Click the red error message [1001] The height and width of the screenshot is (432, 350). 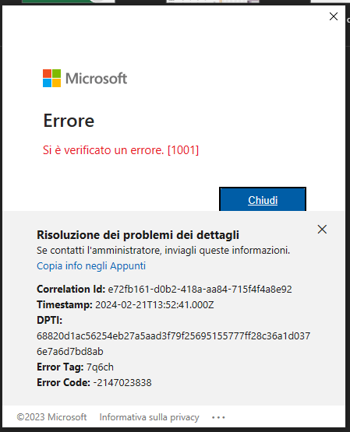121,150
